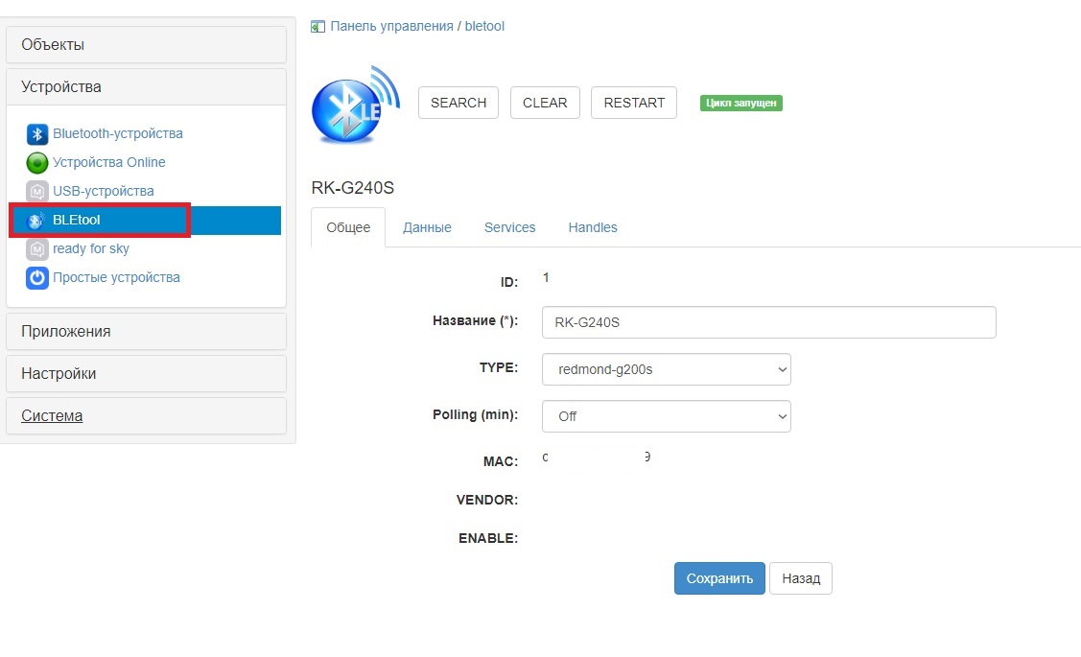Image resolution: width=1081 pixels, height=657 pixels.
Task: Click the ID: label
Action: [508, 282]
